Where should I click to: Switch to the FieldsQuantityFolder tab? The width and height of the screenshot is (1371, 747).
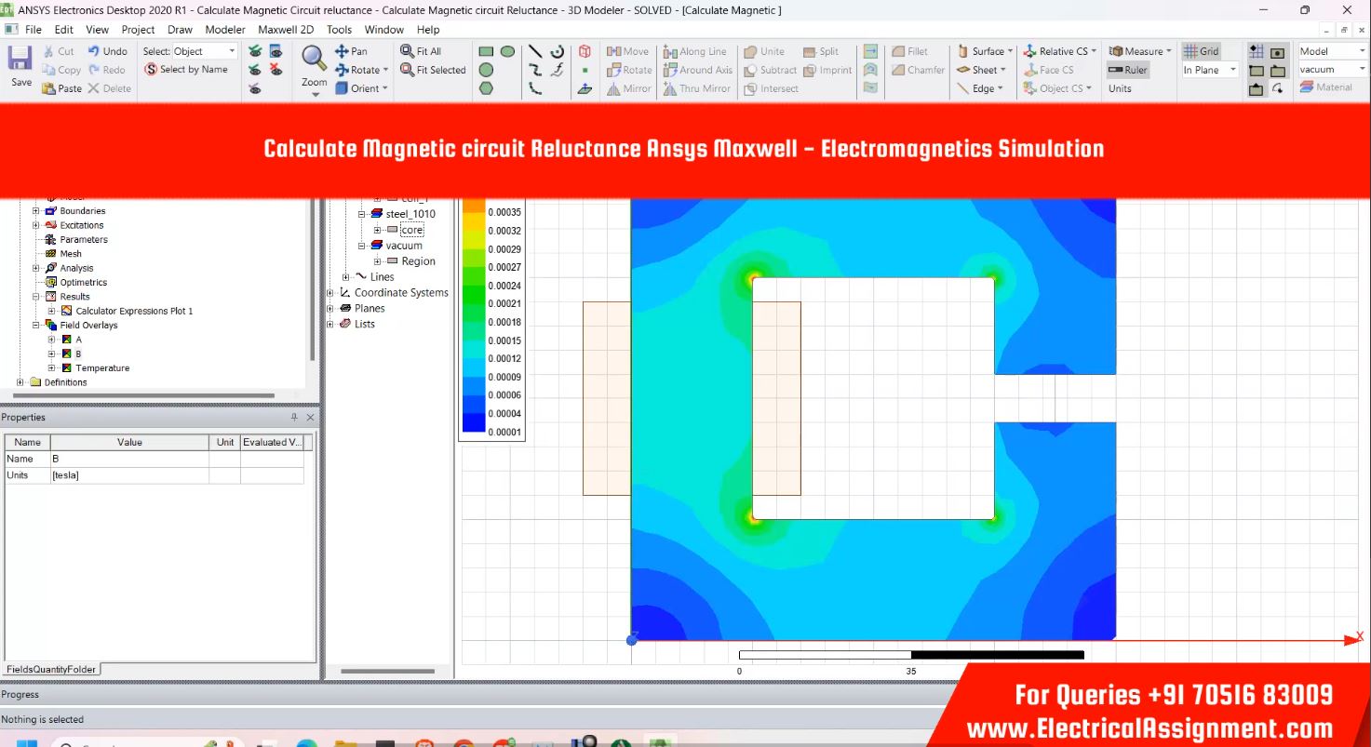coord(50,669)
